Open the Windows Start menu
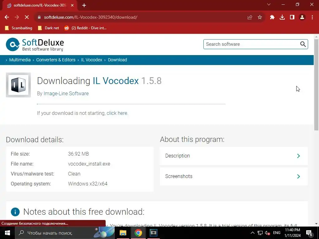The width and height of the screenshot is (319, 239). 7,233
